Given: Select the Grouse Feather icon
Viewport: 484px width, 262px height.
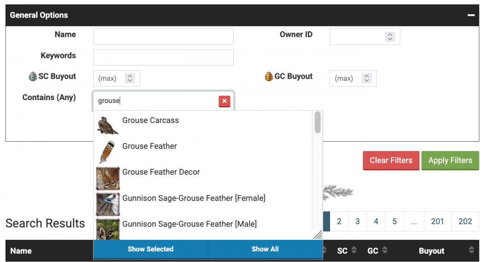Looking at the screenshot, I should click(108, 152).
